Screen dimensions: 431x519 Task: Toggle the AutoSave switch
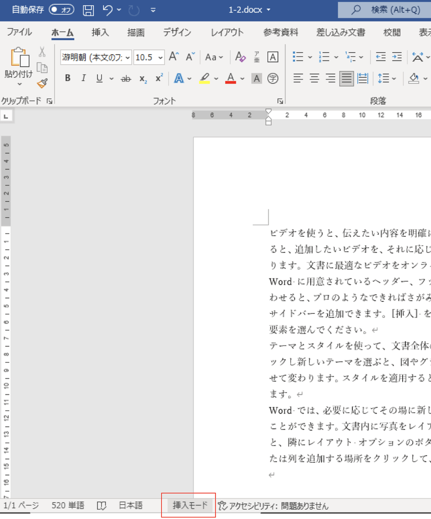coord(61,10)
